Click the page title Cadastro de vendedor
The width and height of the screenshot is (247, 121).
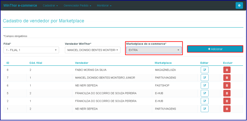click(43, 21)
